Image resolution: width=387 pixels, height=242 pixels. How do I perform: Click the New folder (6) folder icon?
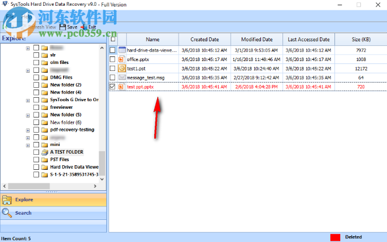point(45,122)
